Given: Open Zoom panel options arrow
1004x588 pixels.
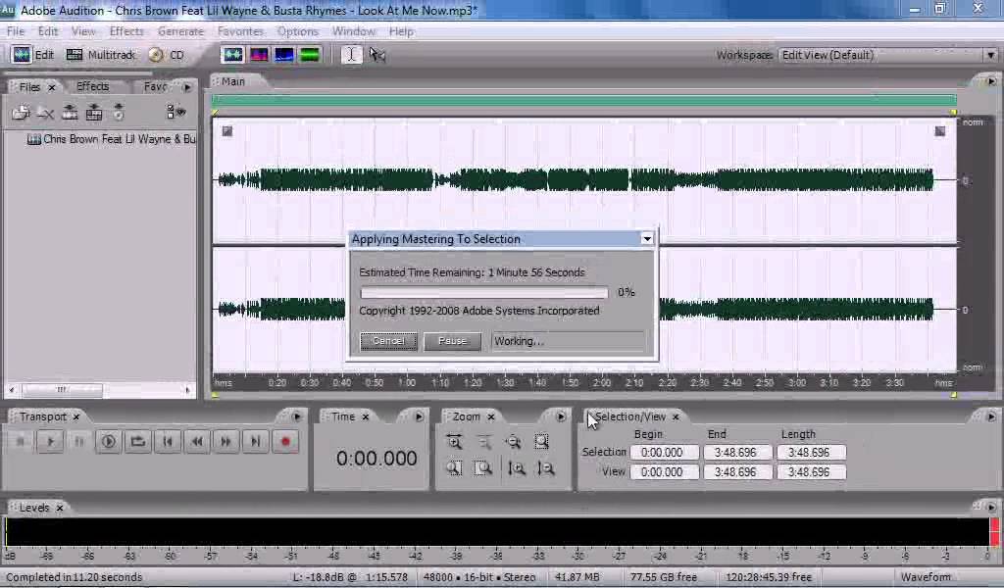Looking at the screenshot, I should click(560, 416).
